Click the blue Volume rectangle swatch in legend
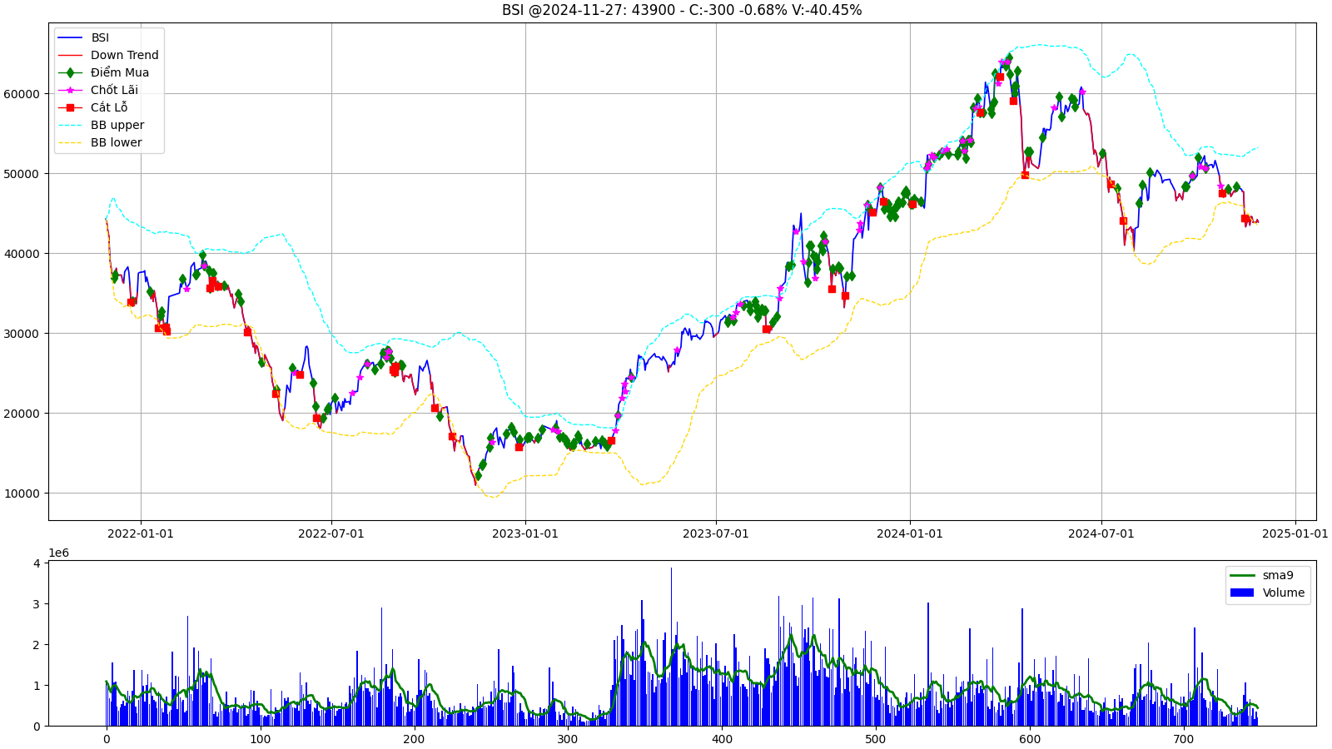The height and width of the screenshot is (749, 1332). point(1241,593)
